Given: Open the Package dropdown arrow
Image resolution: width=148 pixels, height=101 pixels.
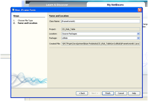Looking at the screenshot, I should [x=138, y=38].
